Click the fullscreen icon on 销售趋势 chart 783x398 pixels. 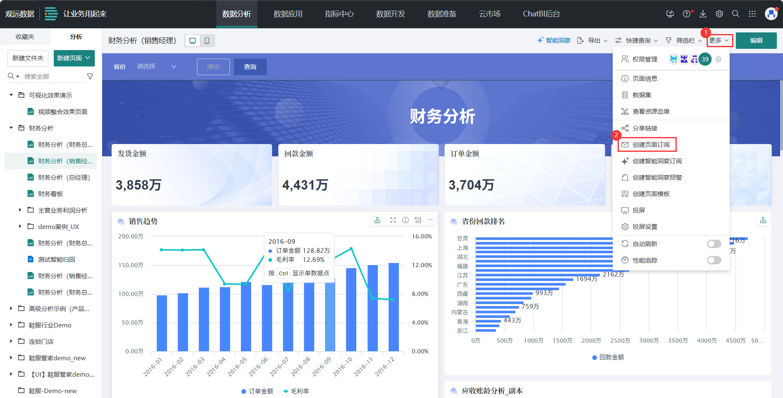click(393, 220)
